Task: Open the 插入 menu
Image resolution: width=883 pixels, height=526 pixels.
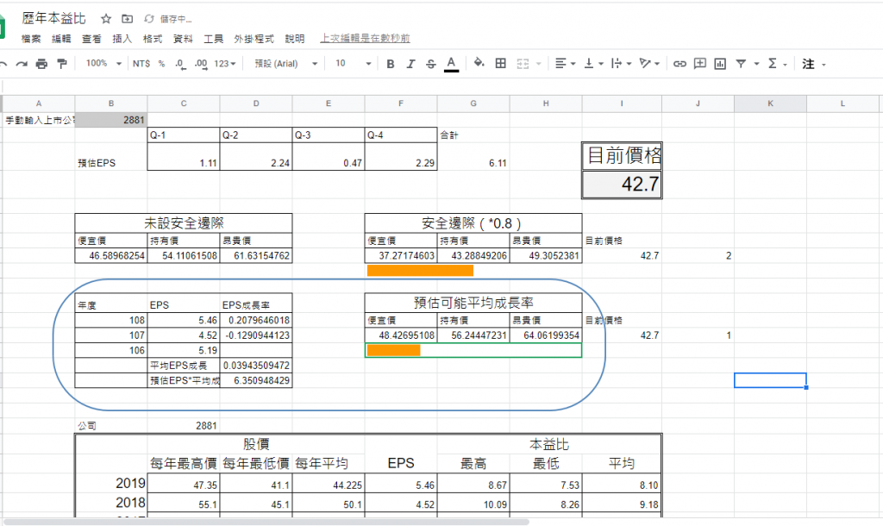Action: pyautogui.click(x=122, y=39)
